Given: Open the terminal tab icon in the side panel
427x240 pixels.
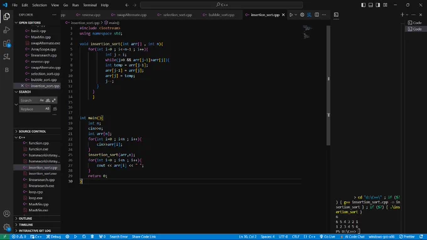Looking at the screenshot, I should [x=336, y=14].
